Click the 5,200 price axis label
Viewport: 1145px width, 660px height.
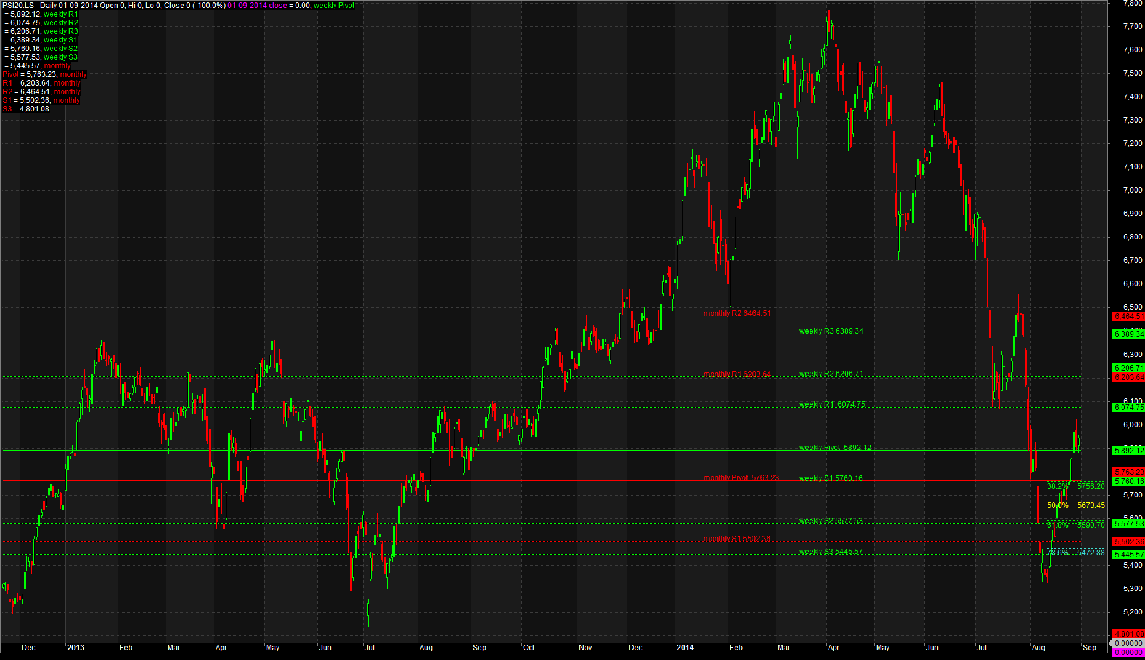[1133, 612]
